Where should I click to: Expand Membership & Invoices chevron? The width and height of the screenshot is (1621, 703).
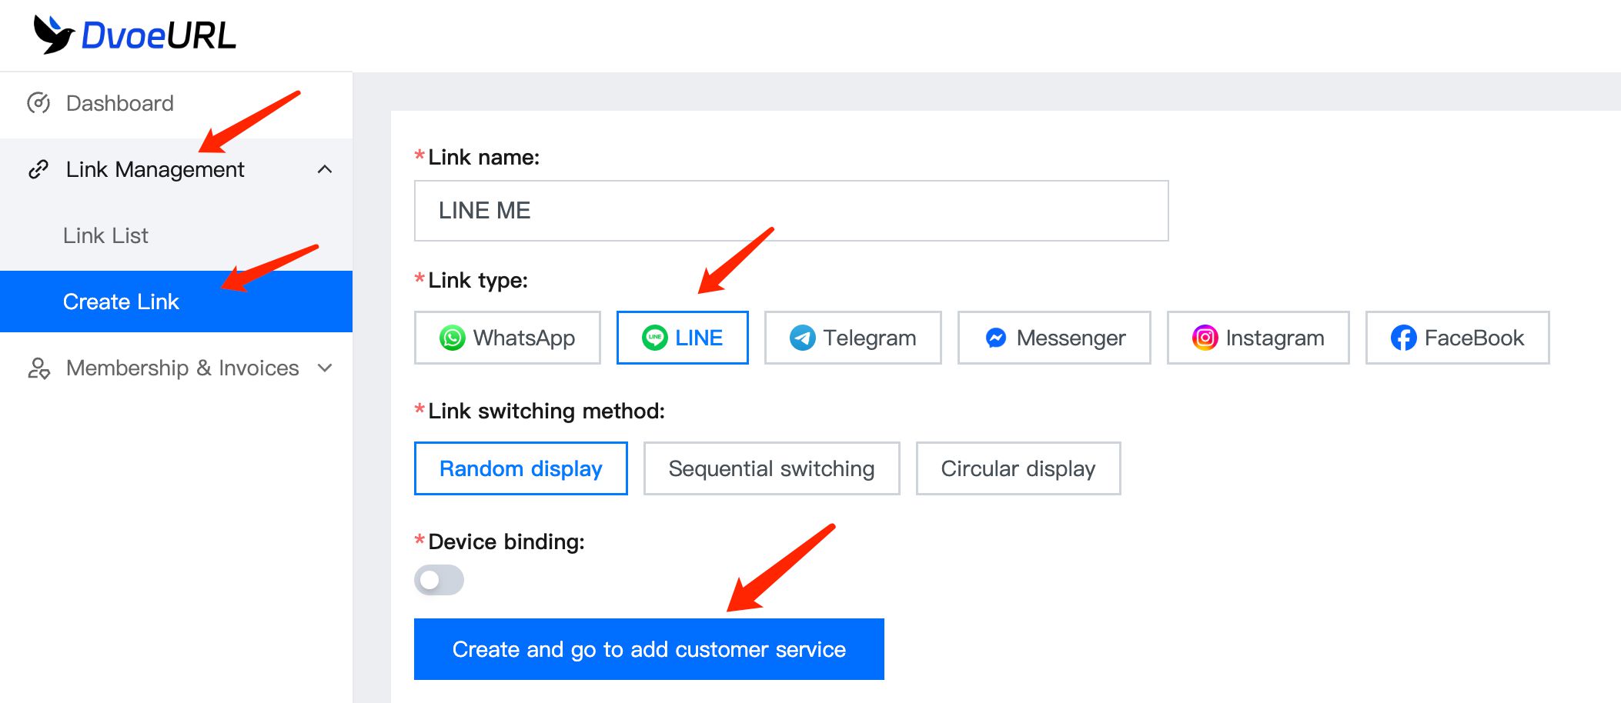coord(325,368)
